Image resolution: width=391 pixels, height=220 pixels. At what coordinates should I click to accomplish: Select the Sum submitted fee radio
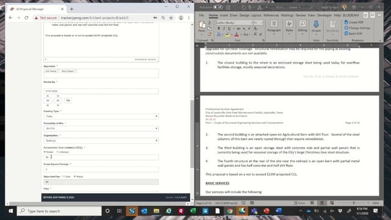64,177
